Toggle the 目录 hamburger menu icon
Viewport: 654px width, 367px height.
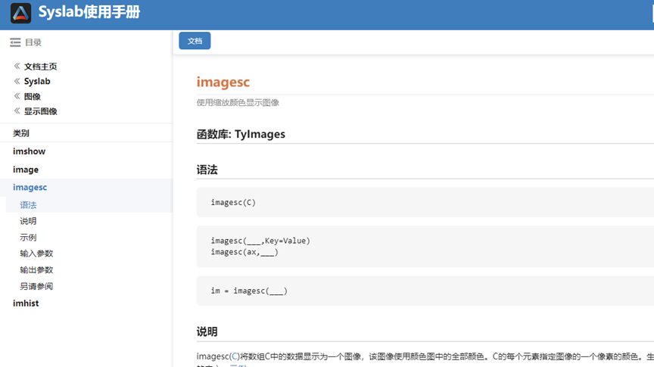(x=15, y=42)
